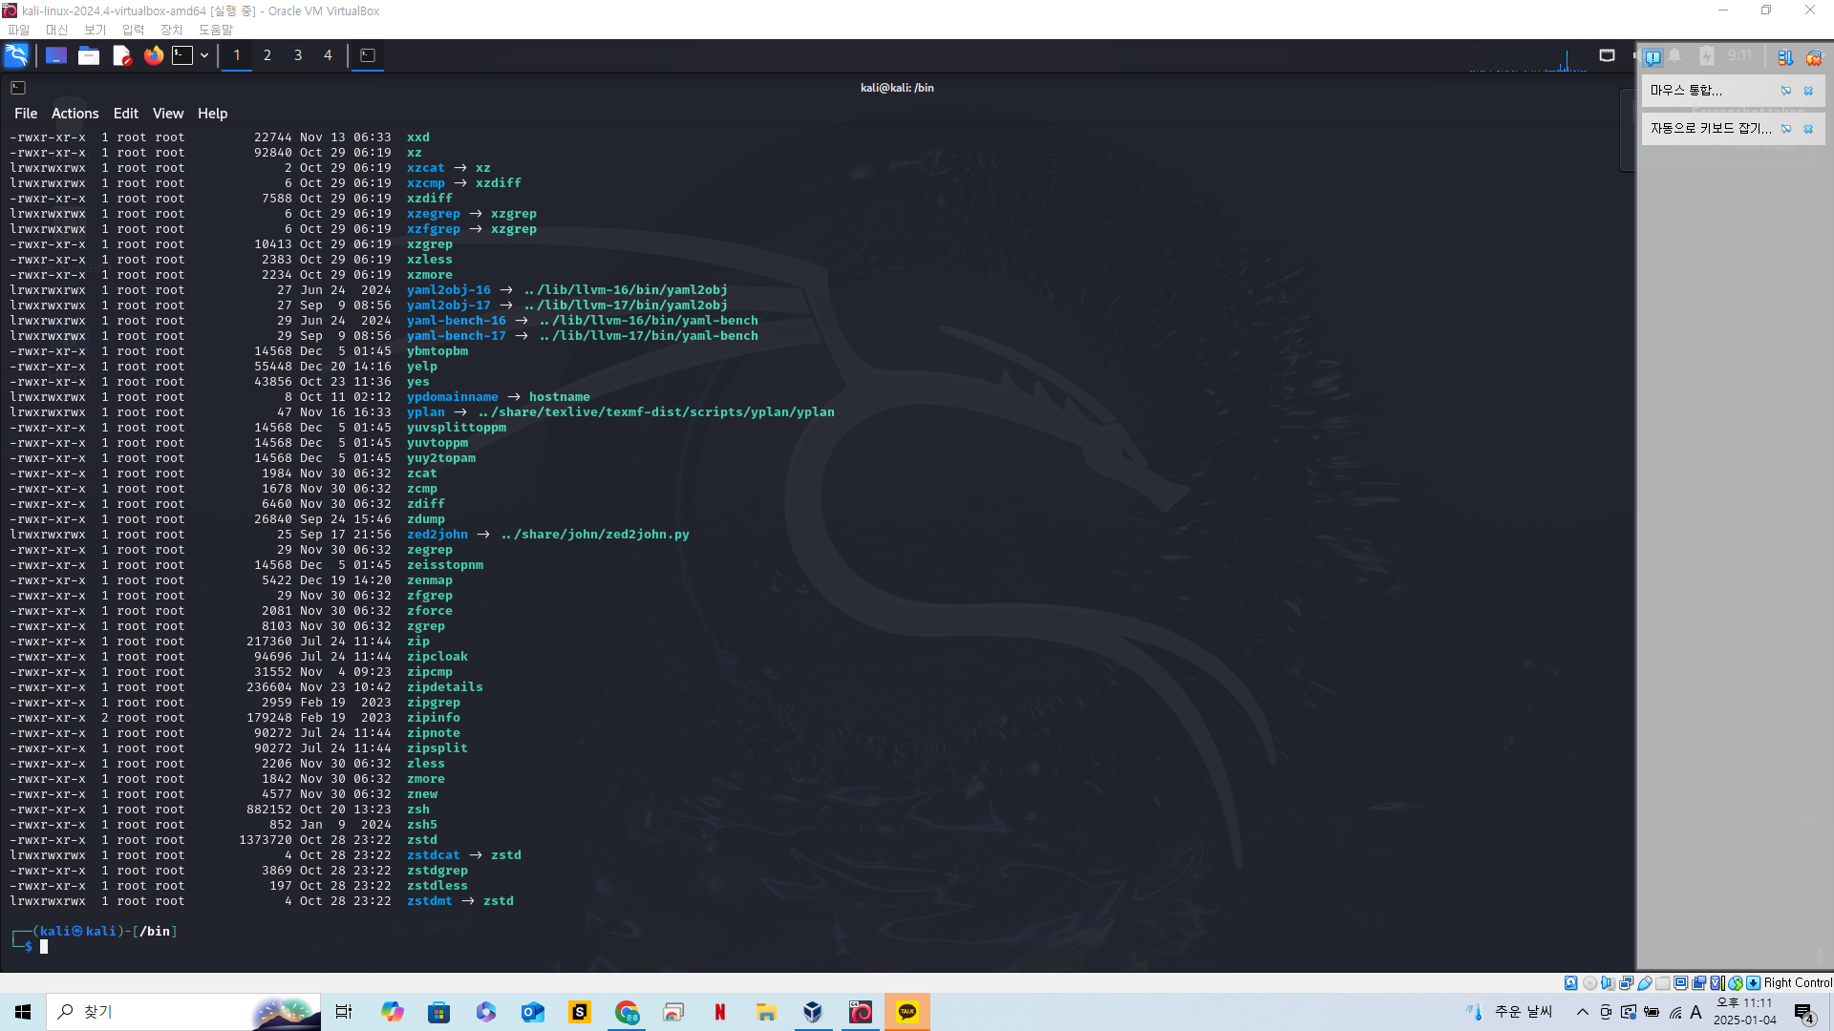Click the VirtualBox hard disk status icon
Screen dimensions: 1834x1031
click(1571, 983)
